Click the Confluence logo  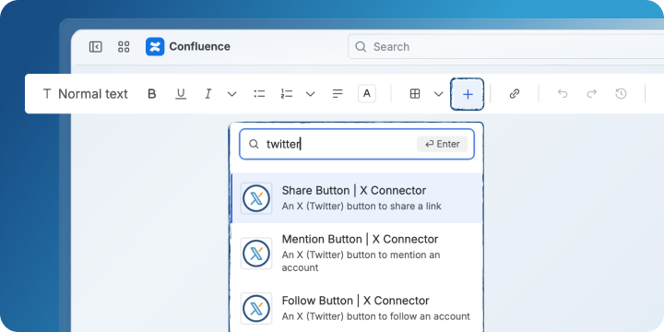(x=155, y=47)
